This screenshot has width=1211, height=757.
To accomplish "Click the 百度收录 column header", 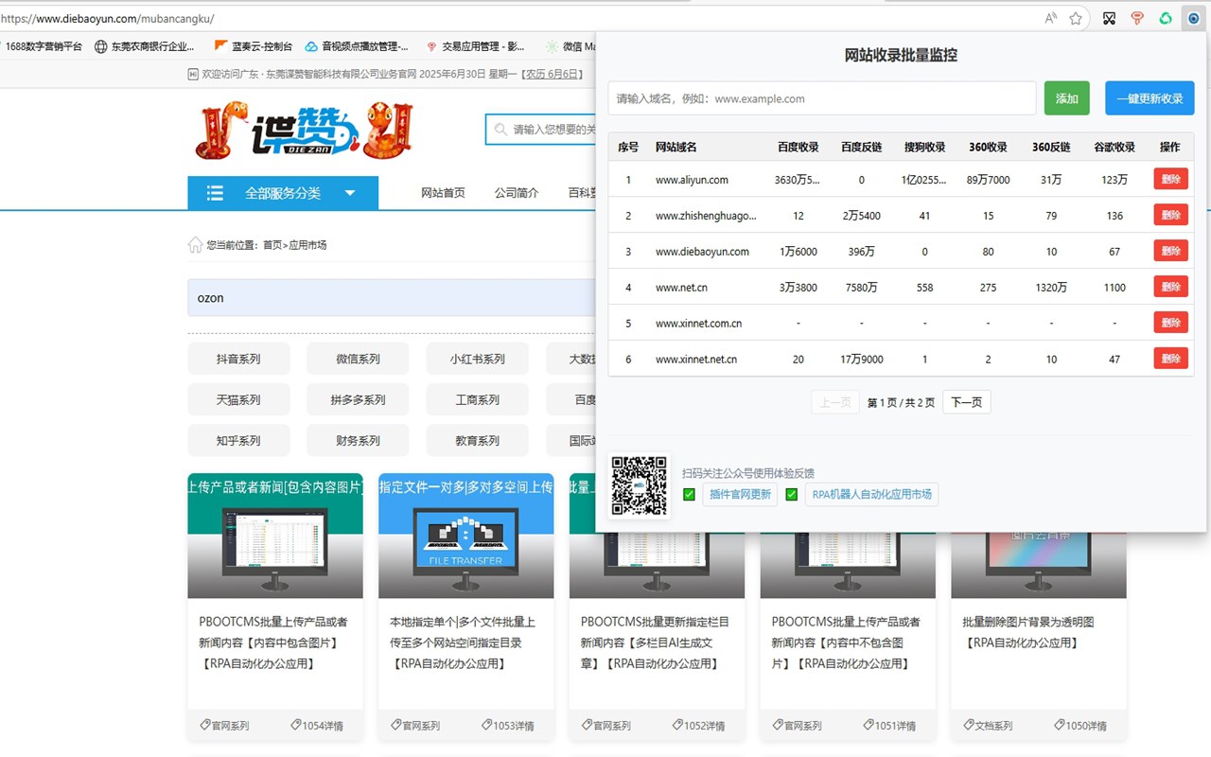I will (799, 147).
